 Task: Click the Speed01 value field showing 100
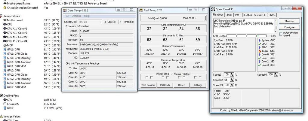(227, 75)
